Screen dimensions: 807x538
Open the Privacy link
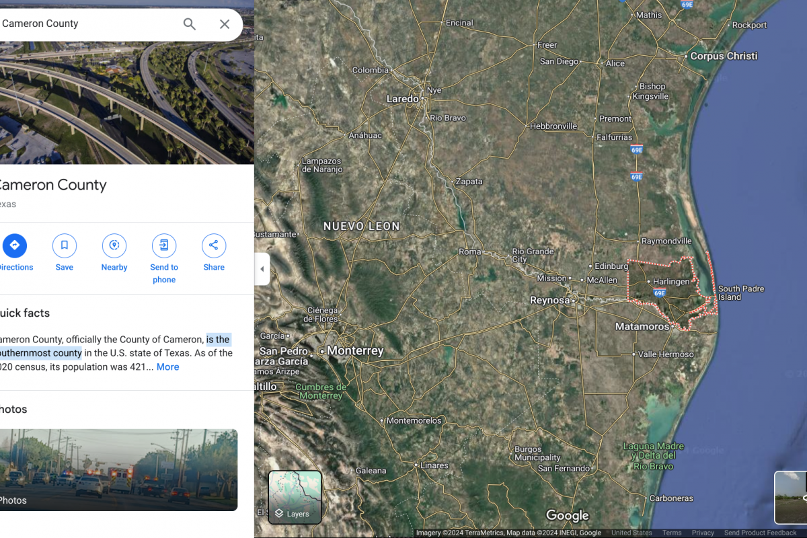pyautogui.click(x=703, y=533)
